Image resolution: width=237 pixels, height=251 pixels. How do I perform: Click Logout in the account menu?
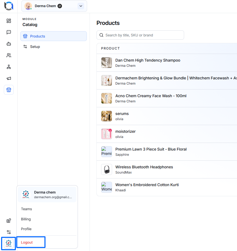click(x=27, y=242)
